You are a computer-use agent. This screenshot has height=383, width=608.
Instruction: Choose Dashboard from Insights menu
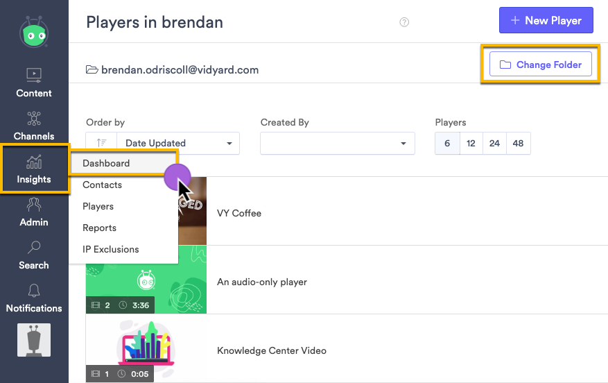click(x=123, y=163)
